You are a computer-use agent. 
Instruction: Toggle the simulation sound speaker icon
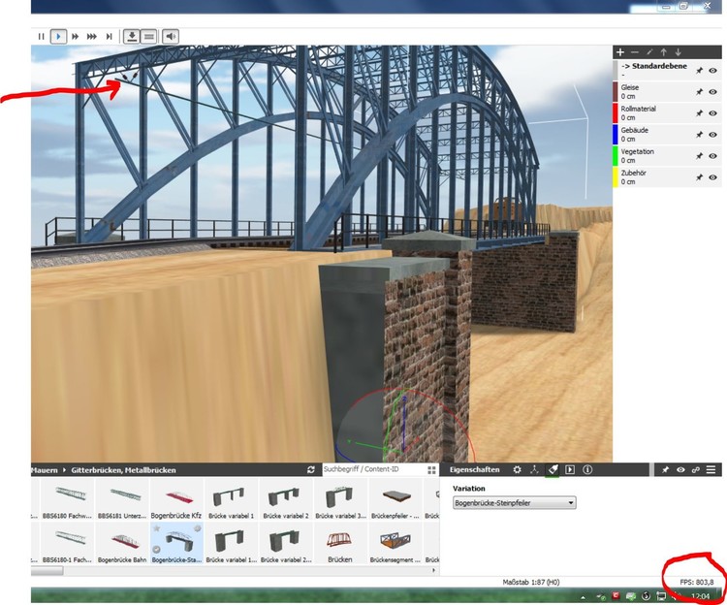tap(171, 36)
